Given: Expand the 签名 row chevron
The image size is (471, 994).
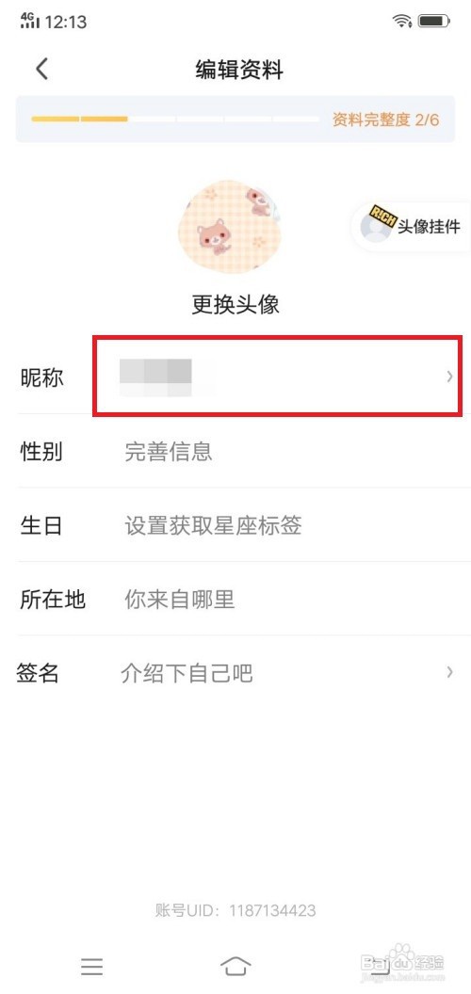Looking at the screenshot, I should click(x=449, y=672).
